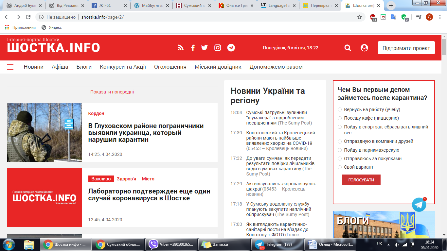This screenshot has height=251, width=447.
Task: Open the Оголошення menu item
Action: pos(170,67)
